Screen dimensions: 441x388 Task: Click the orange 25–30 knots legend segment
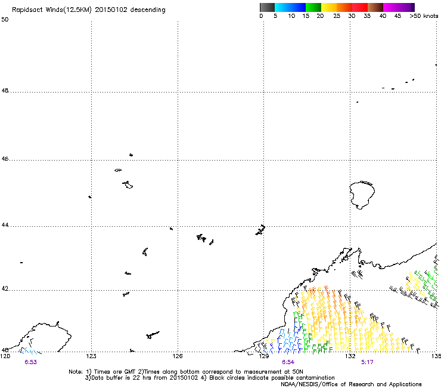point(344,7)
